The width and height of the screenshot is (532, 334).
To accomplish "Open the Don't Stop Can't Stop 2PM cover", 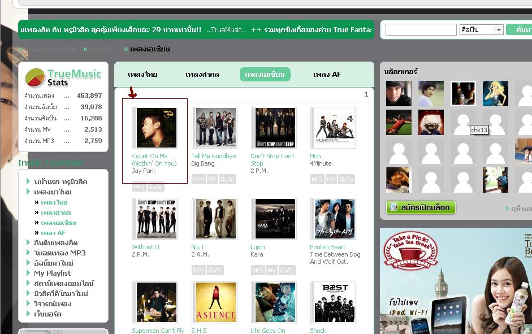I will point(275,128).
